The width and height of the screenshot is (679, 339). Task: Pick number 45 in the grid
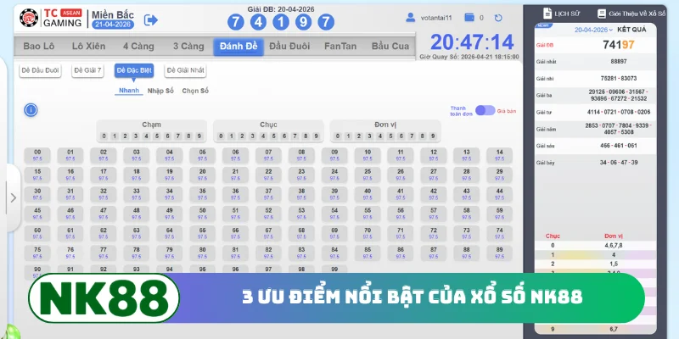point(37,214)
